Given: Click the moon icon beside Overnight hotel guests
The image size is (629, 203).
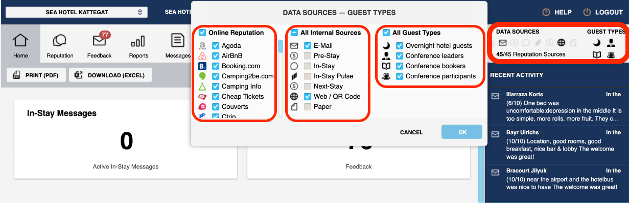Looking at the screenshot, I should (x=386, y=46).
